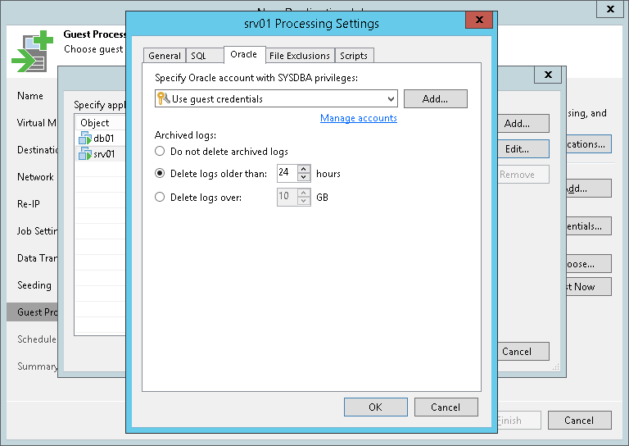This screenshot has height=446, width=629.
Task: Cancel the srv01 Processing Settings dialog
Action: [x=446, y=407]
